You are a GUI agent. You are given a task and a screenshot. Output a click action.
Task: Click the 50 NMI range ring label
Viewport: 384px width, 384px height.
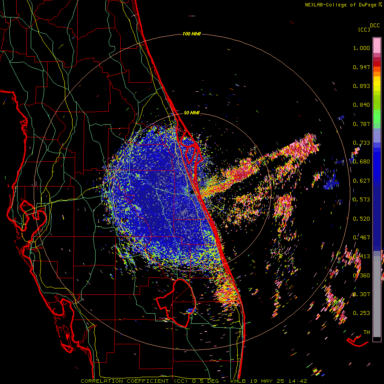(192, 113)
